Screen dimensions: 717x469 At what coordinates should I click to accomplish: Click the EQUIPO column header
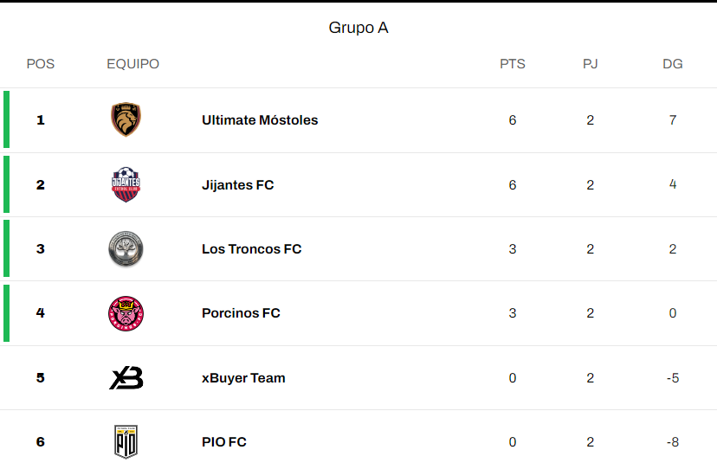pyautogui.click(x=133, y=63)
